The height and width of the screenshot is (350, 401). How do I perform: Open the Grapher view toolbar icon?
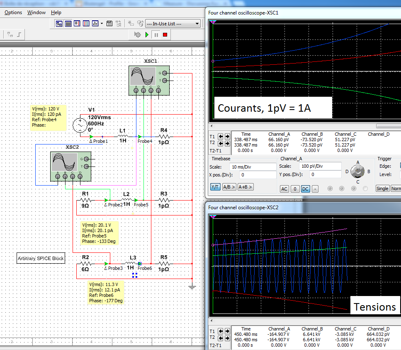point(95,24)
